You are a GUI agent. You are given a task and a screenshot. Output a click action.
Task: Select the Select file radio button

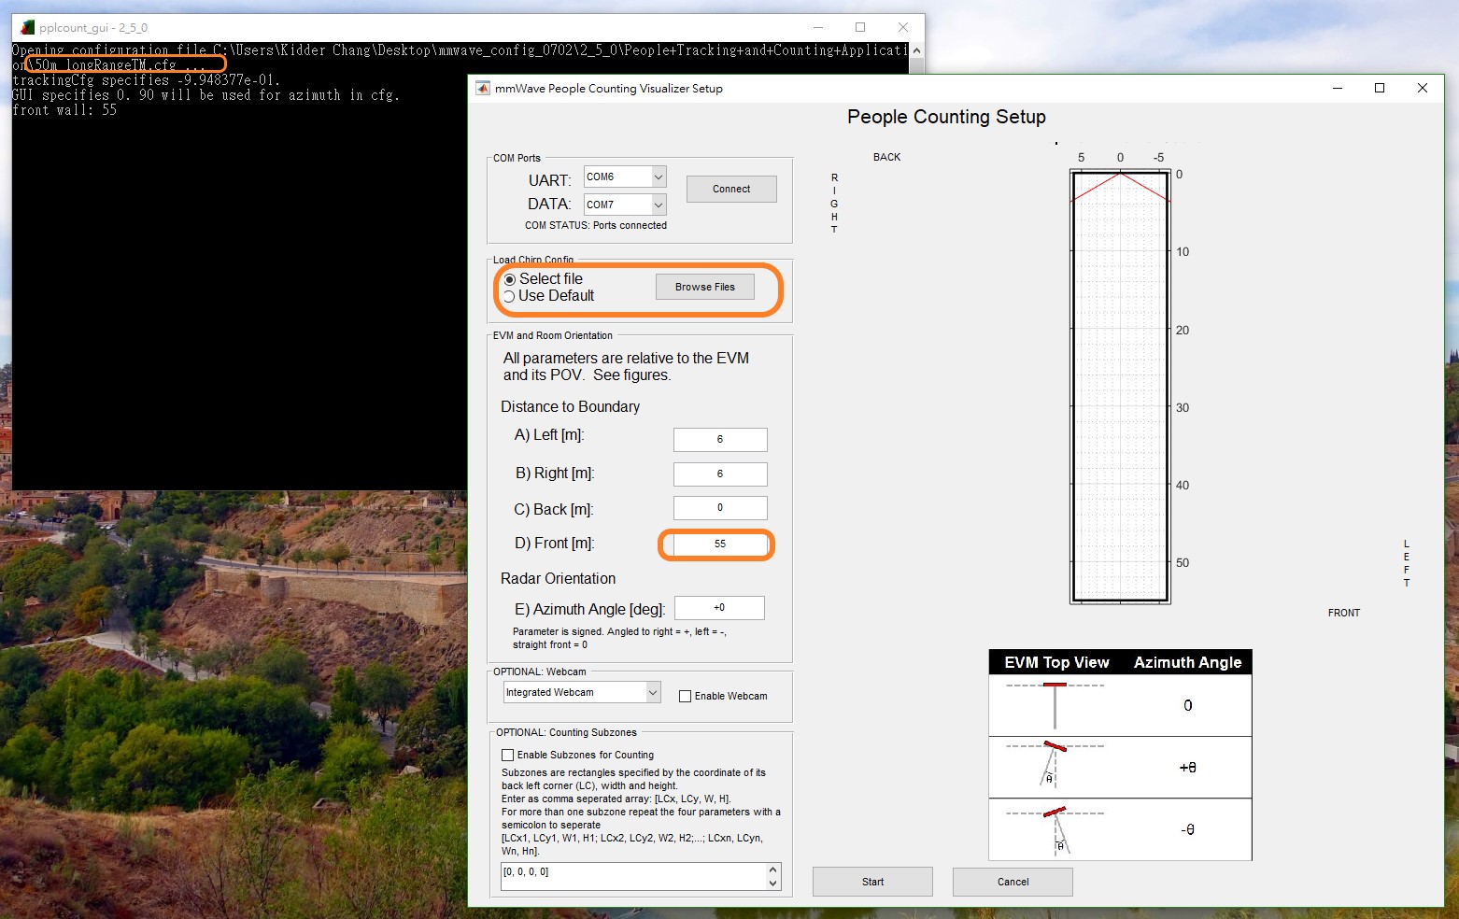pyautogui.click(x=509, y=278)
